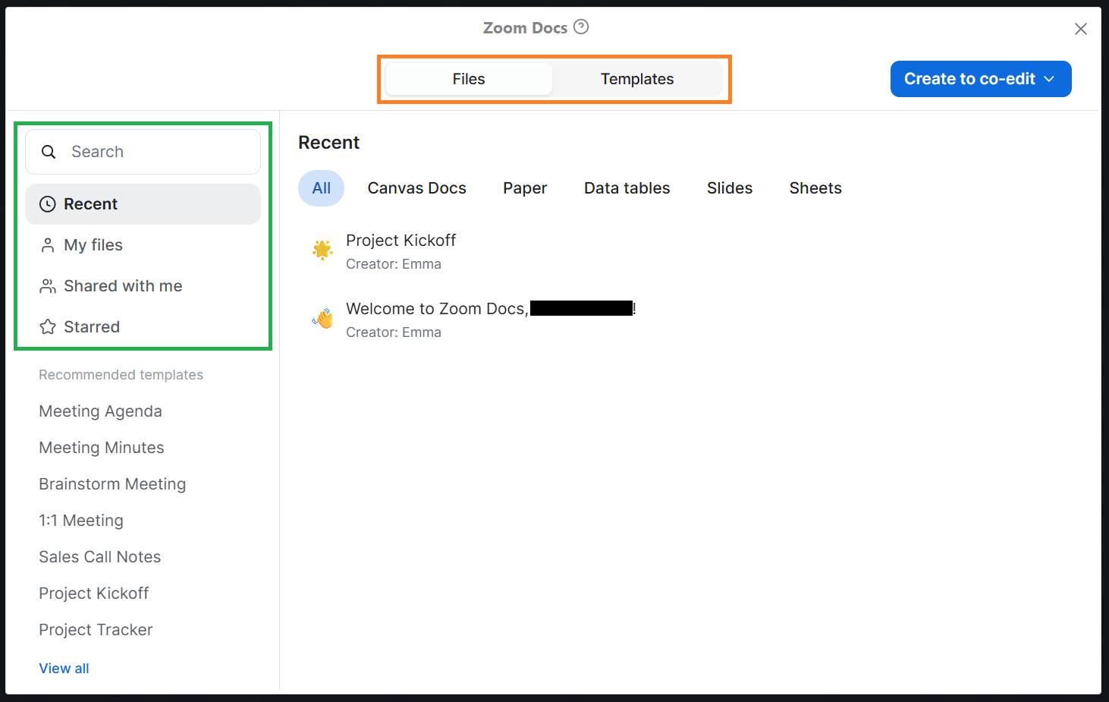Click the Project Kickoff sun emoji icon
Screen dimensions: 1109x702
point(322,250)
